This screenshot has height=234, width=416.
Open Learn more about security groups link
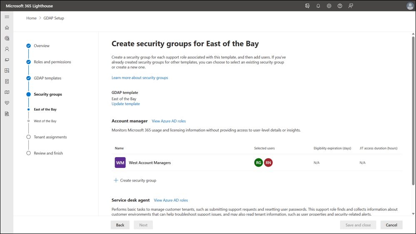coord(140,78)
